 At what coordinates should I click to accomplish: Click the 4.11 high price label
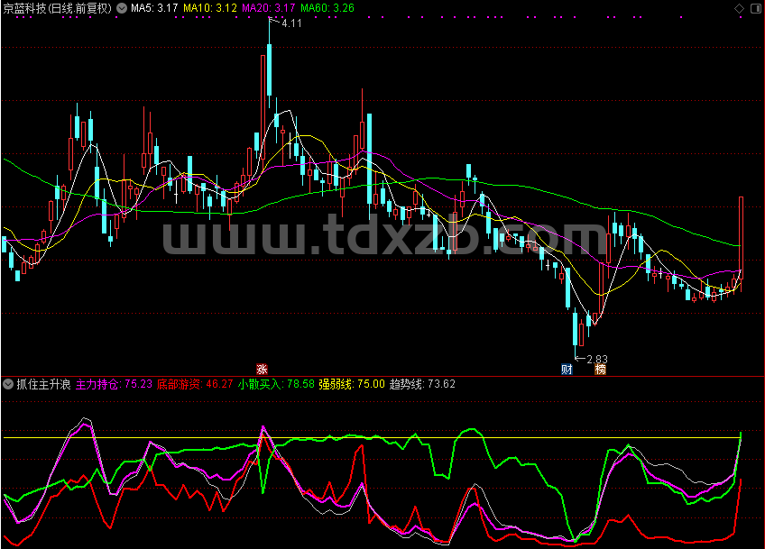point(291,23)
